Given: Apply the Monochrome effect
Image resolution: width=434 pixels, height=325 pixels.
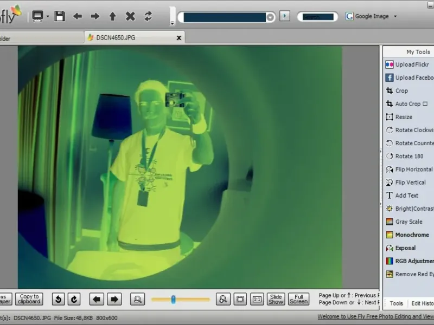Looking at the screenshot, I should coord(411,235).
